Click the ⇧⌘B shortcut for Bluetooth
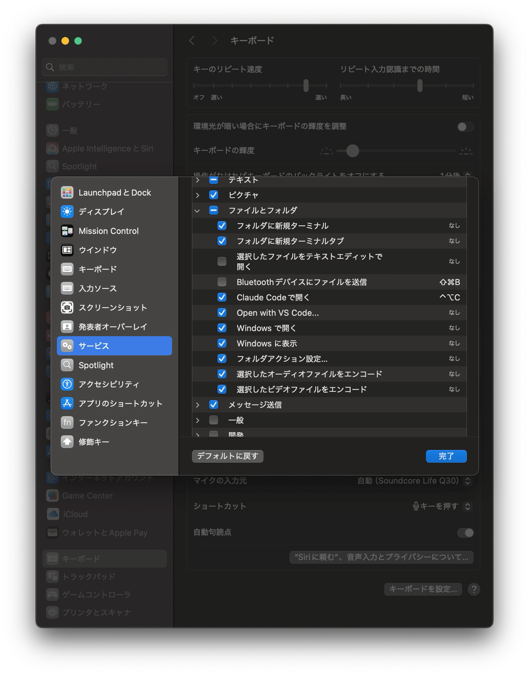The height and width of the screenshot is (675, 529). point(450,282)
